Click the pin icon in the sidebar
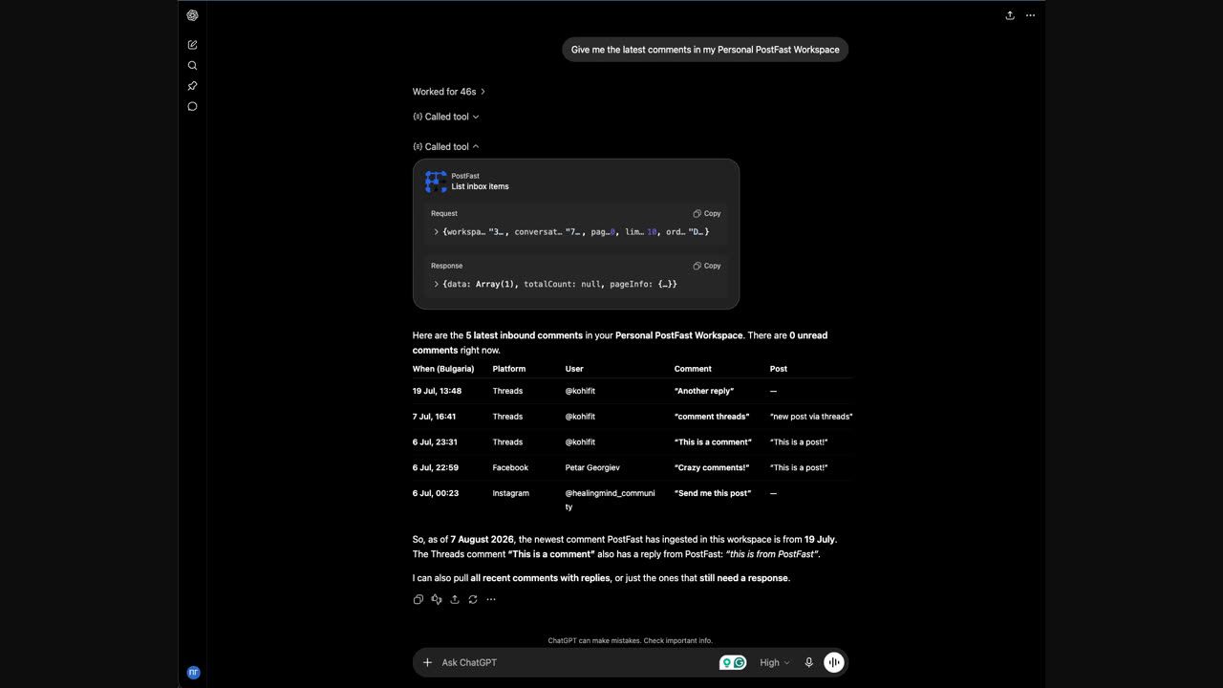1223x688 pixels. click(x=192, y=86)
